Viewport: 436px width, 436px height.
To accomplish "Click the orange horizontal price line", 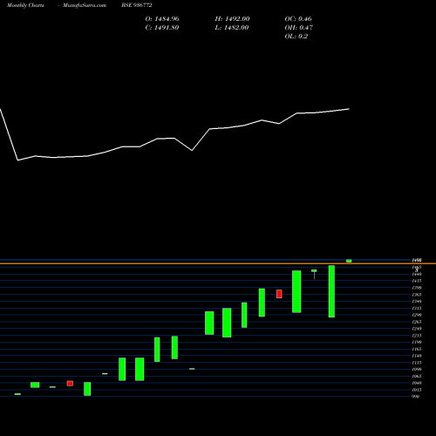I will pos(218,263).
